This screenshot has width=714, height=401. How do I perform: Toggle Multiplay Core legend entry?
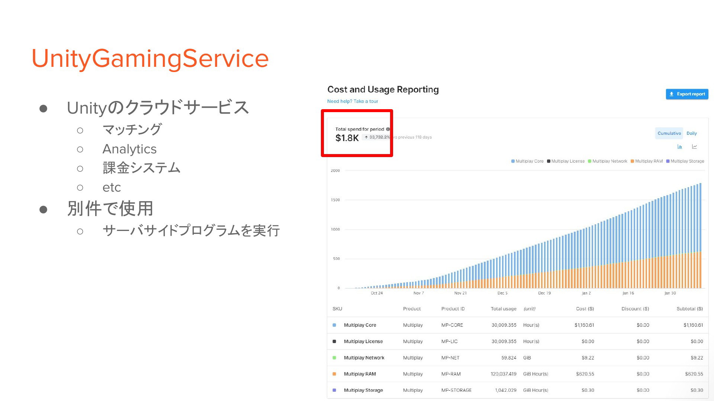click(x=527, y=161)
